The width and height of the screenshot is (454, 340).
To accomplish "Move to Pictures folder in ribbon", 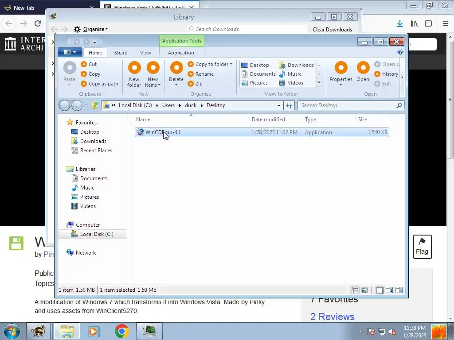I will [254, 83].
